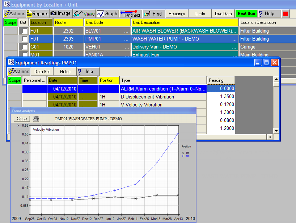The height and width of the screenshot is (223, 296).
Task: Open Data Set in the Equipment Readings window
Action: pyautogui.click(x=42, y=72)
